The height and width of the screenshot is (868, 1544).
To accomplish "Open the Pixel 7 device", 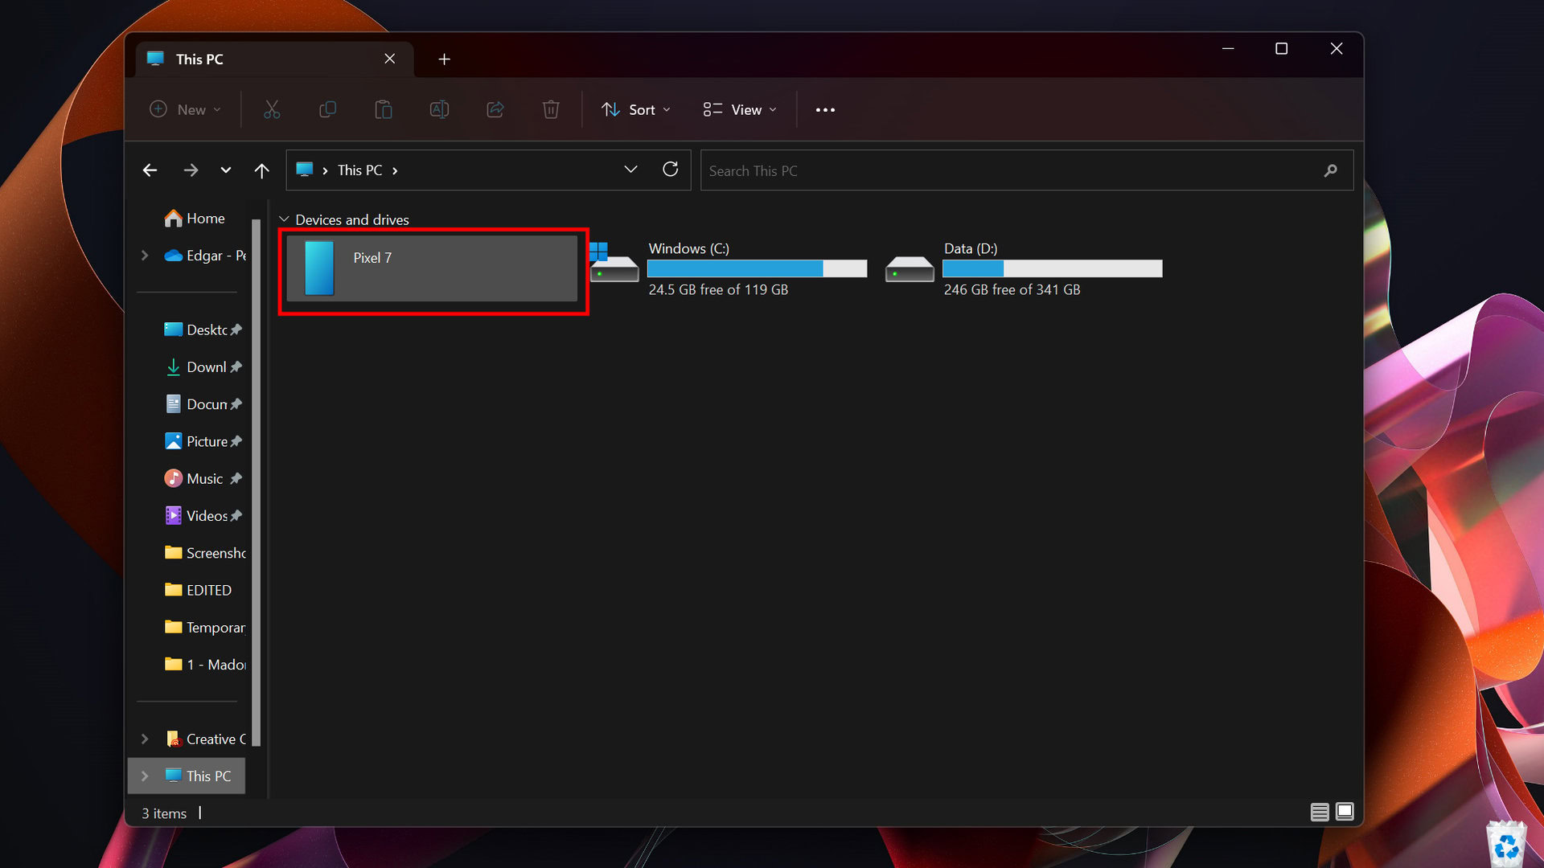I will click(432, 268).
